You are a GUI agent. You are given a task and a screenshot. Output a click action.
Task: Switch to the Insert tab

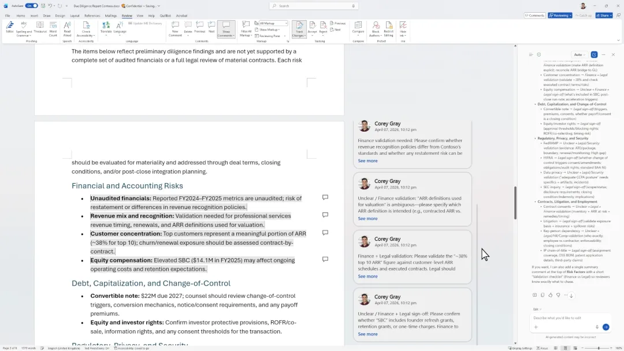34,16
